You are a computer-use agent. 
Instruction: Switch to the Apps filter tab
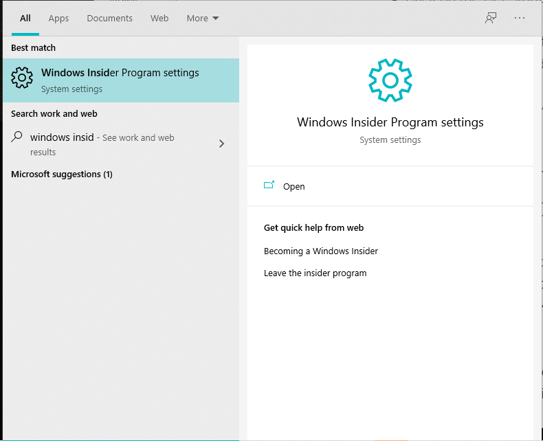coord(58,19)
